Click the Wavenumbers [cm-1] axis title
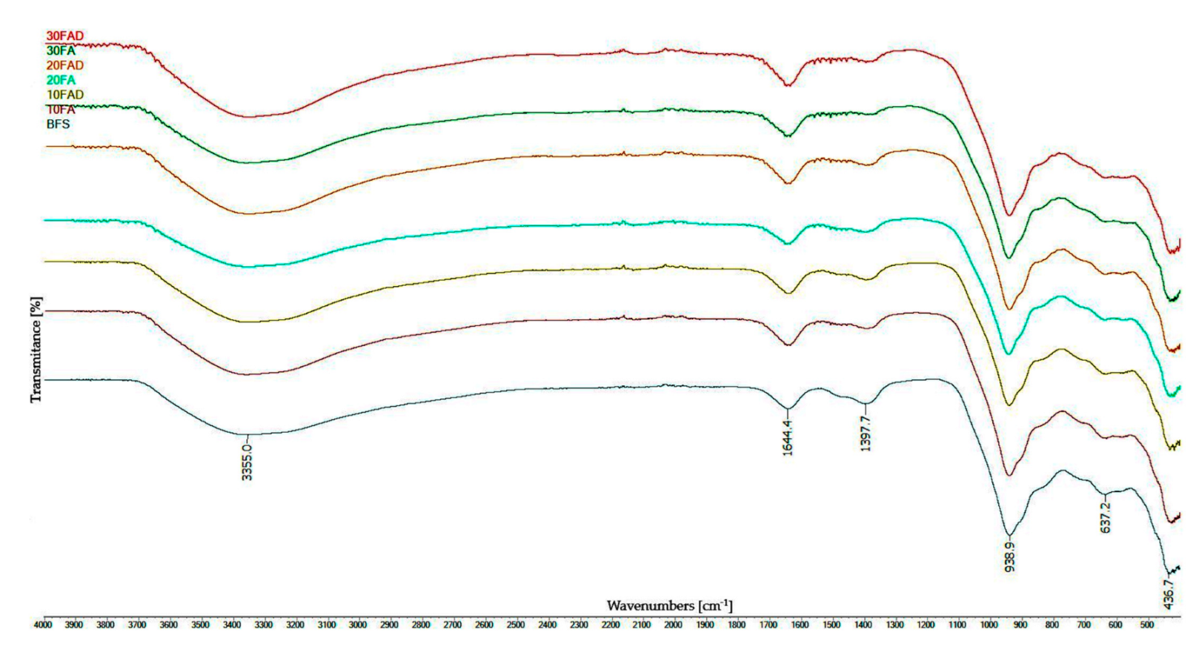Viewport: 1199px width, 652px height. coord(669,606)
